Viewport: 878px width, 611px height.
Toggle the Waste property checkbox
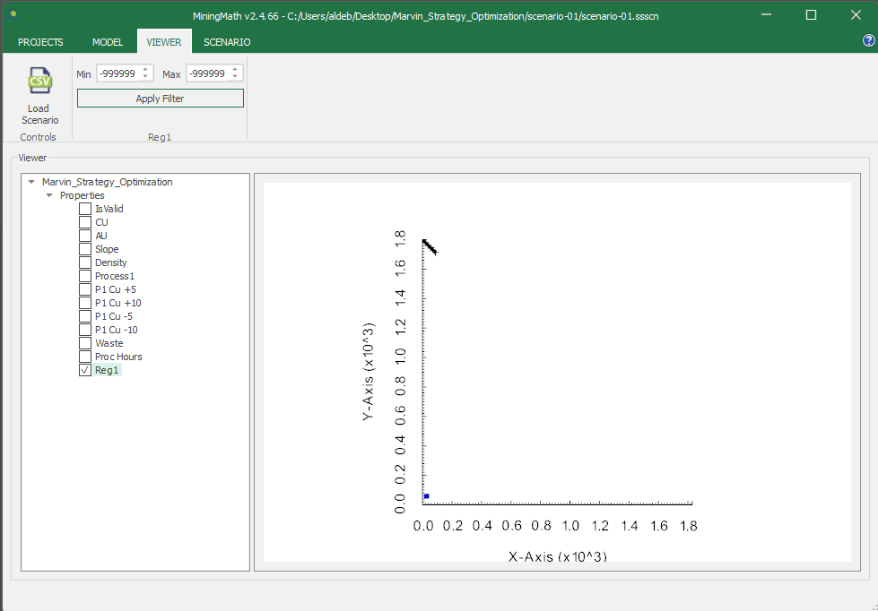85,343
